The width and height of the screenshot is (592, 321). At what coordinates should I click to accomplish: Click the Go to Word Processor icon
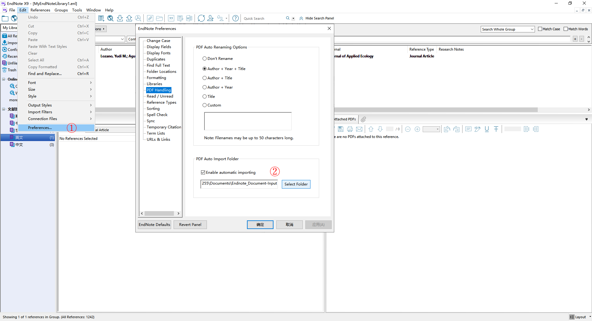189,18
